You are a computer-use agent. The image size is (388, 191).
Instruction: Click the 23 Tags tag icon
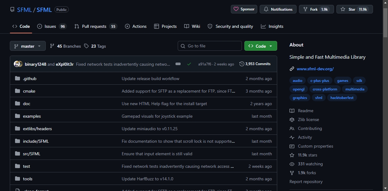point(86,46)
